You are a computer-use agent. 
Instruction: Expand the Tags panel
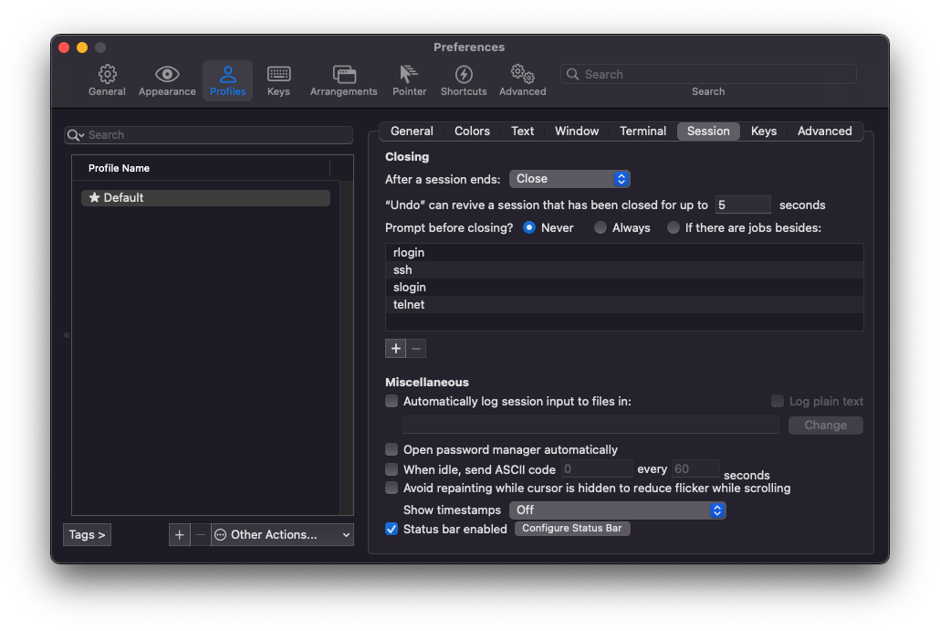[87, 534]
